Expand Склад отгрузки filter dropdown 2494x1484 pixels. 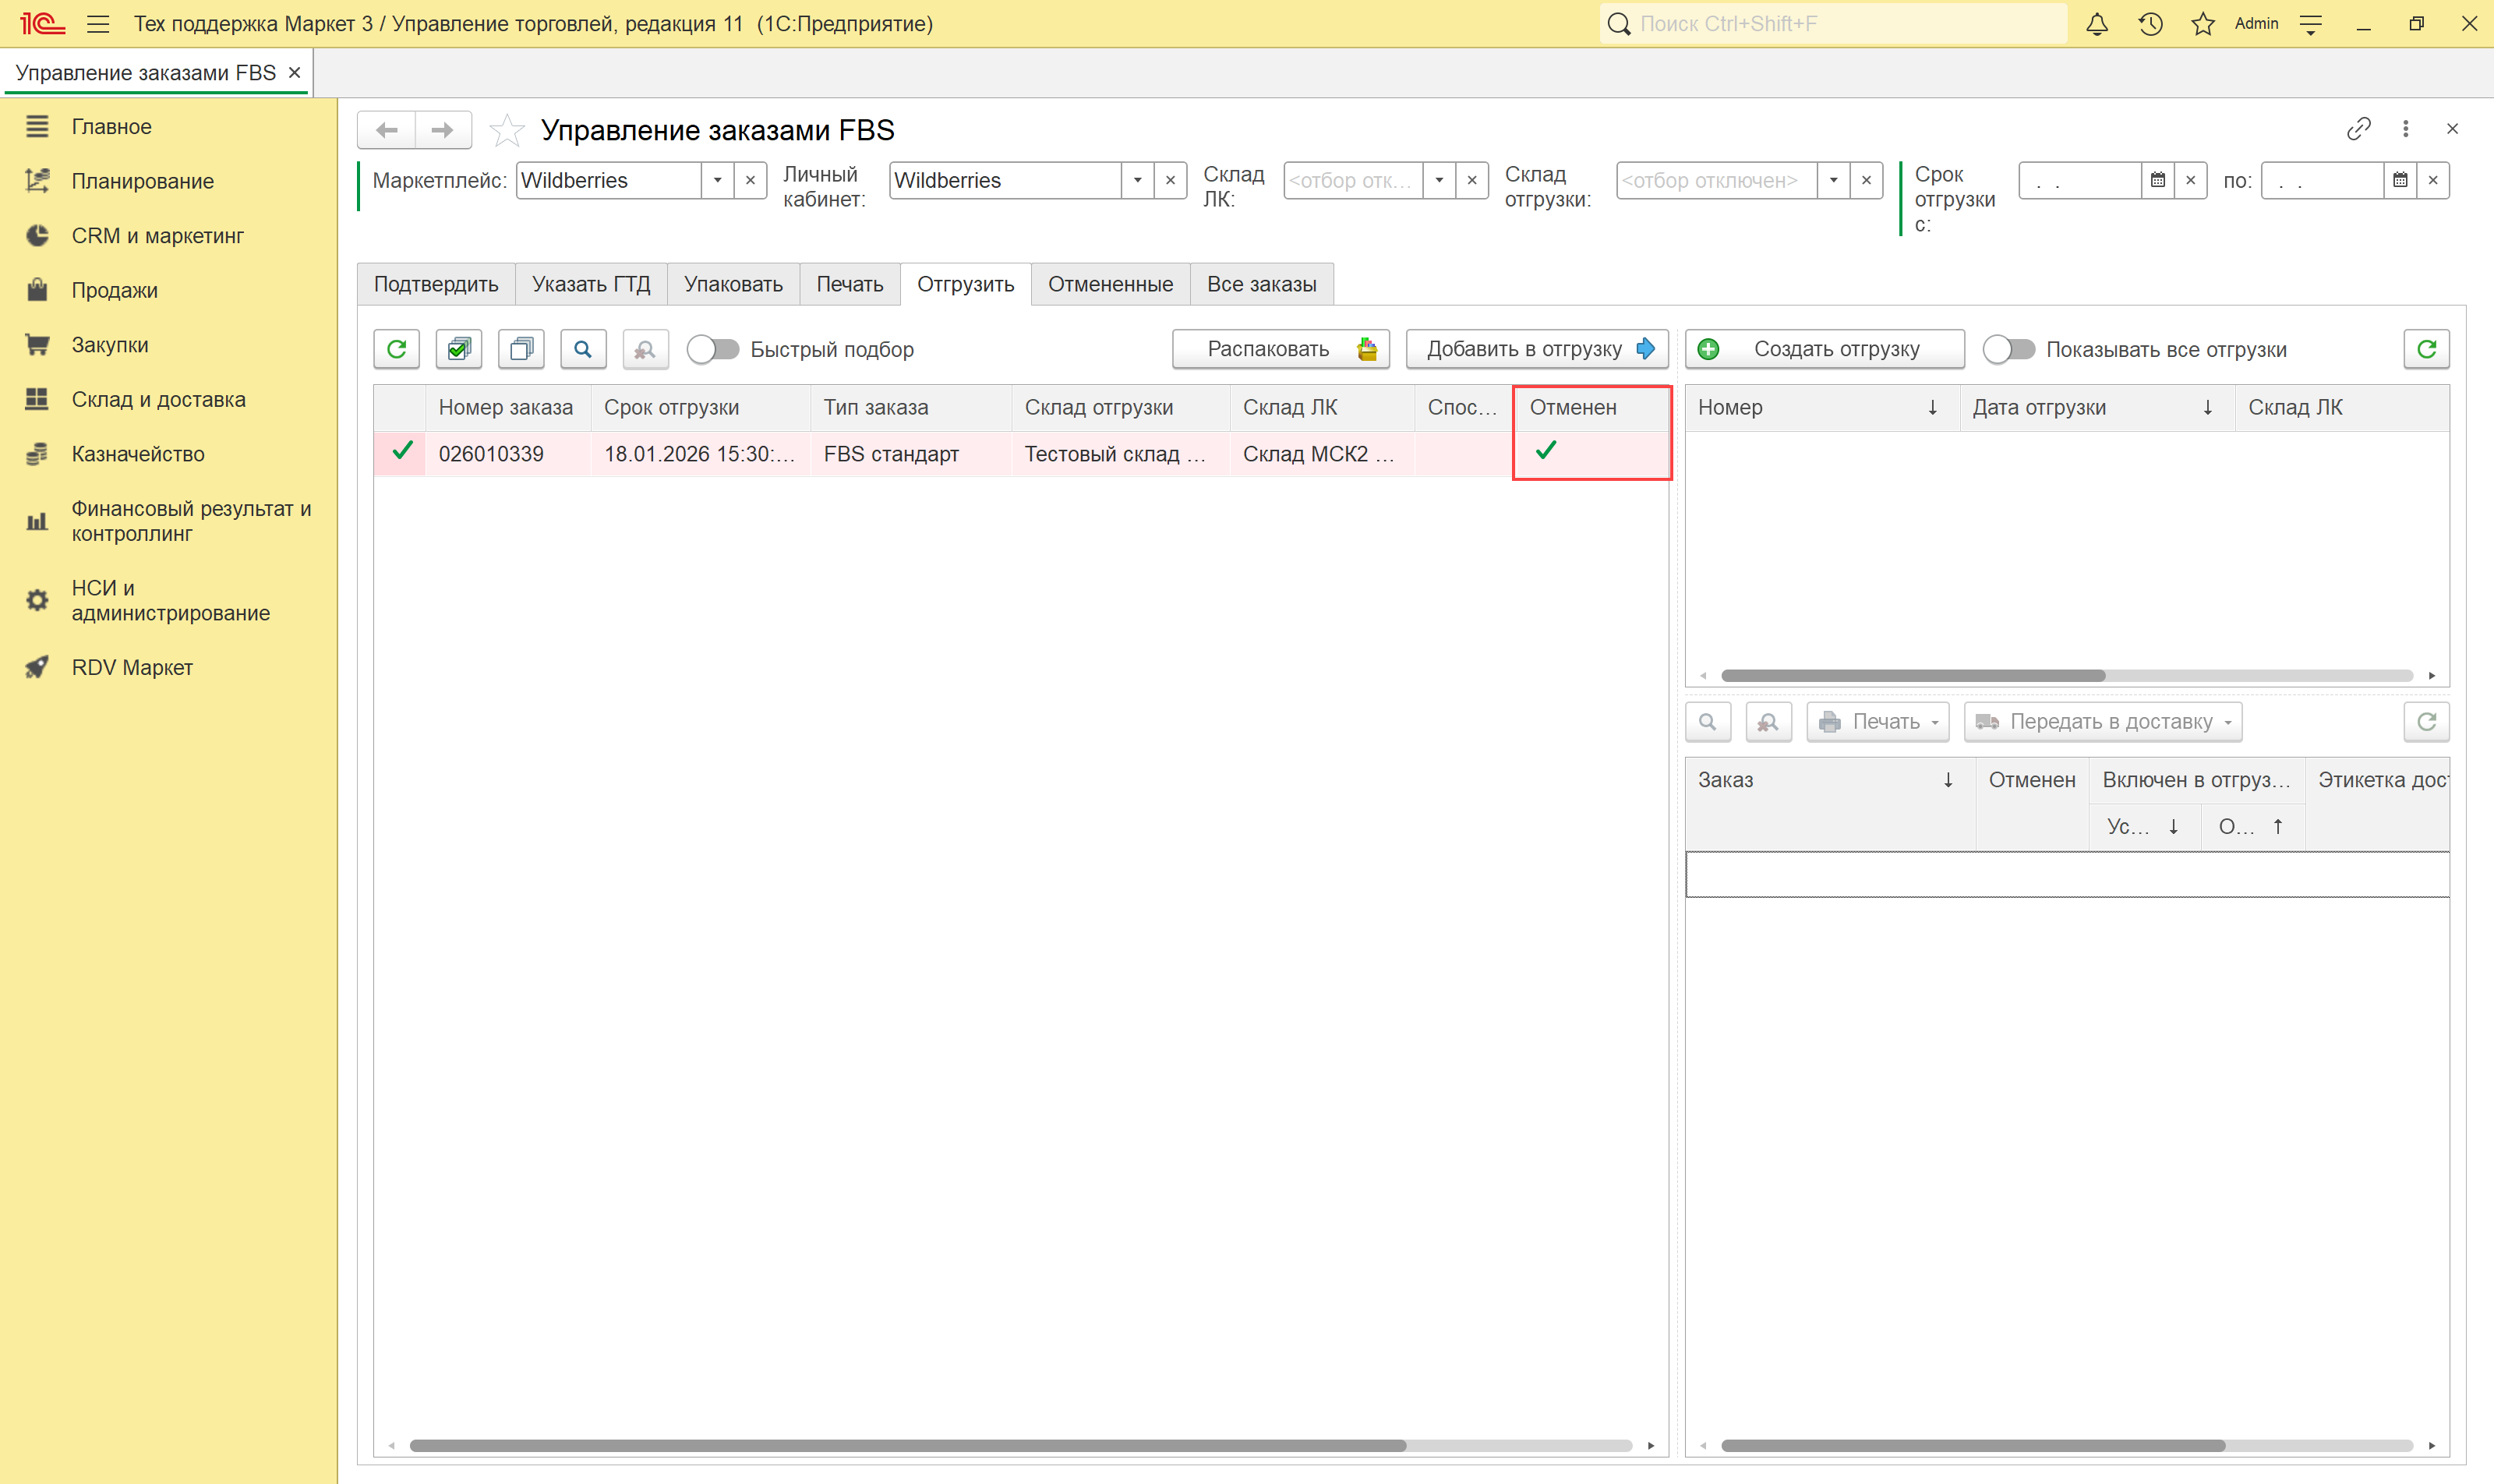pos(1833,181)
